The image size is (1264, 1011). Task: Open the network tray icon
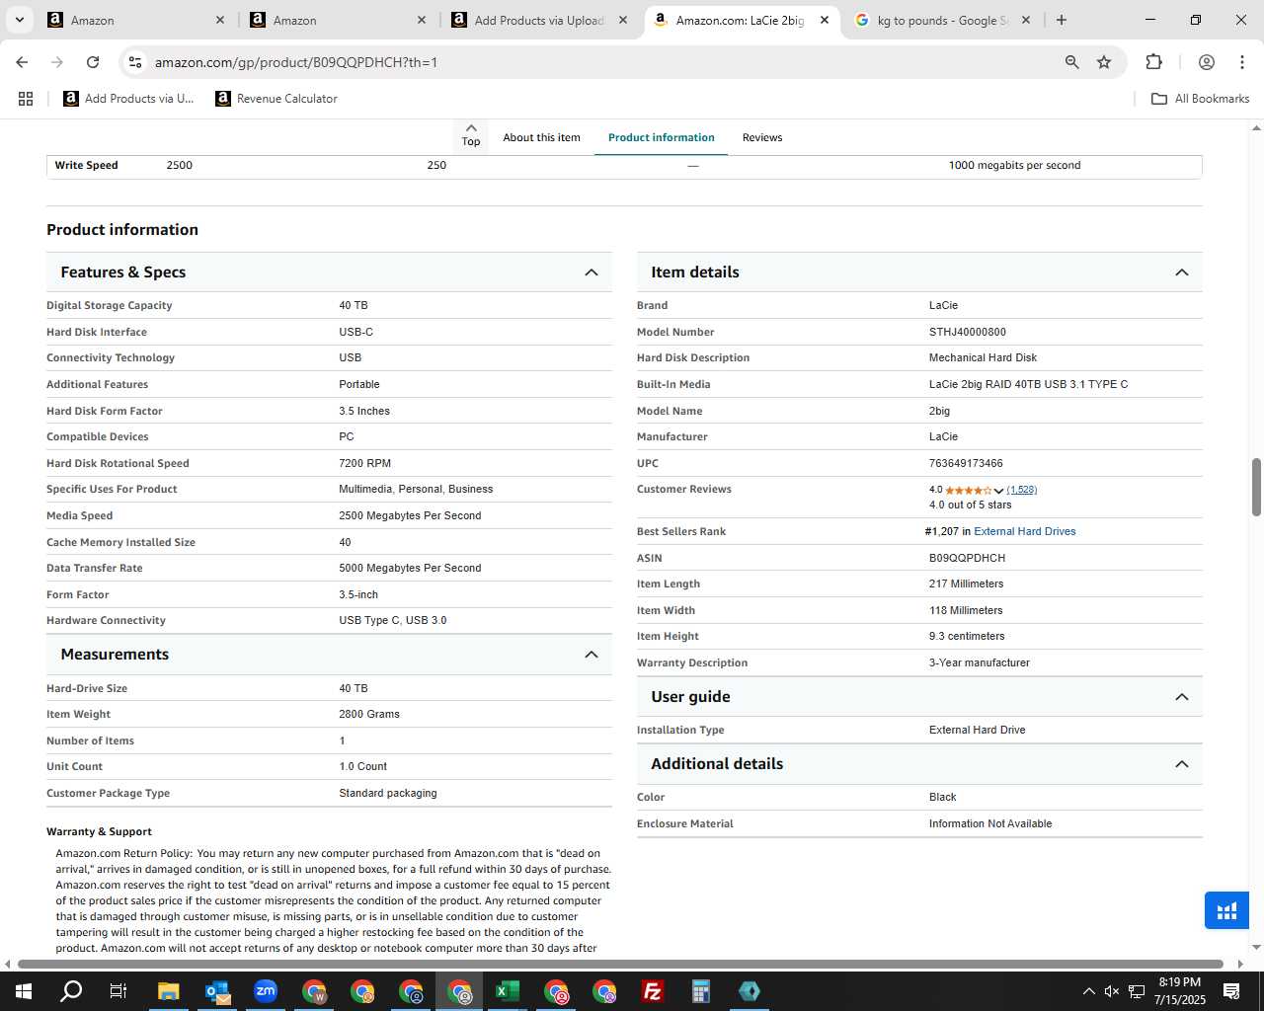pyautogui.click(x=1137, y=991)
